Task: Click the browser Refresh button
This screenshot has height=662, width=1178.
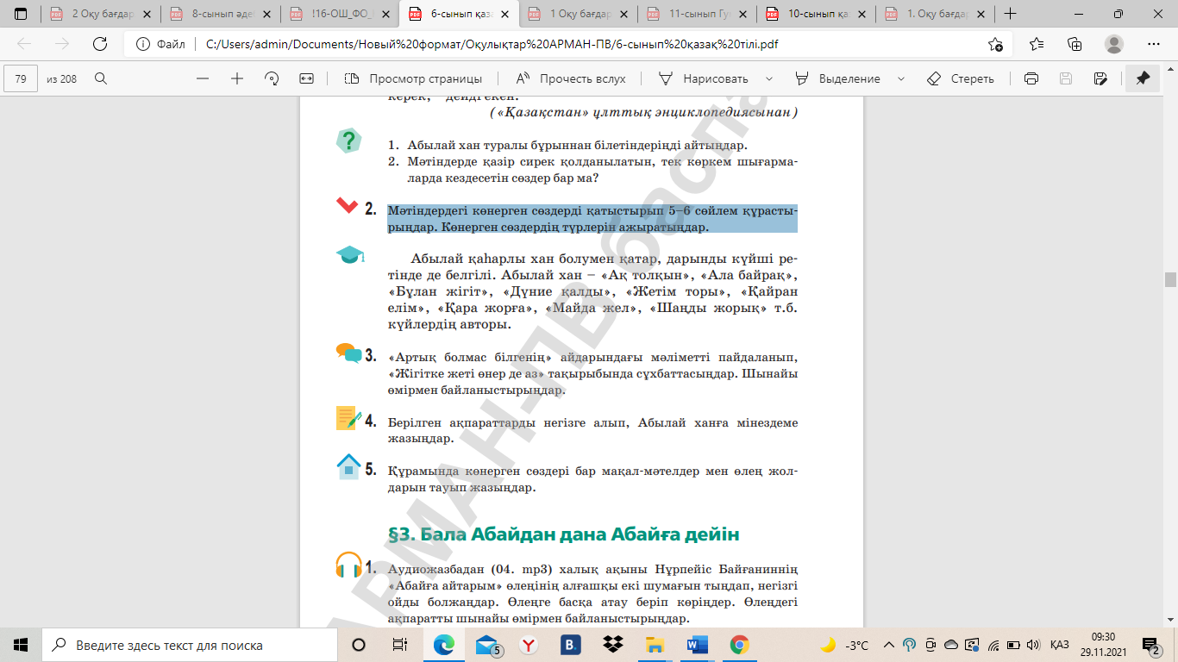Action: [x=100, y=44]
